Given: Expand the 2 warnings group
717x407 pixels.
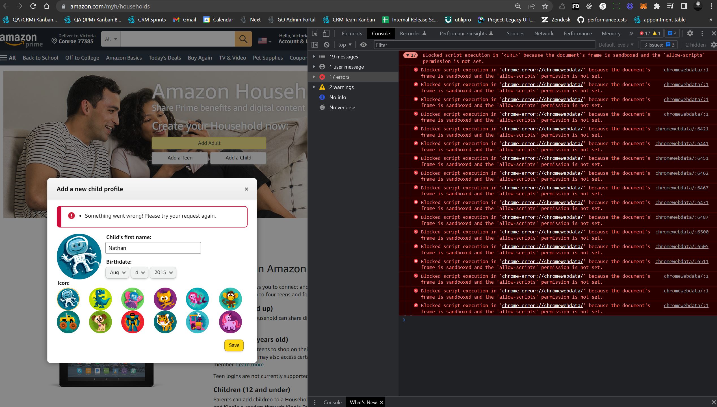Looking at the screenshot, I should click(314, 87).
